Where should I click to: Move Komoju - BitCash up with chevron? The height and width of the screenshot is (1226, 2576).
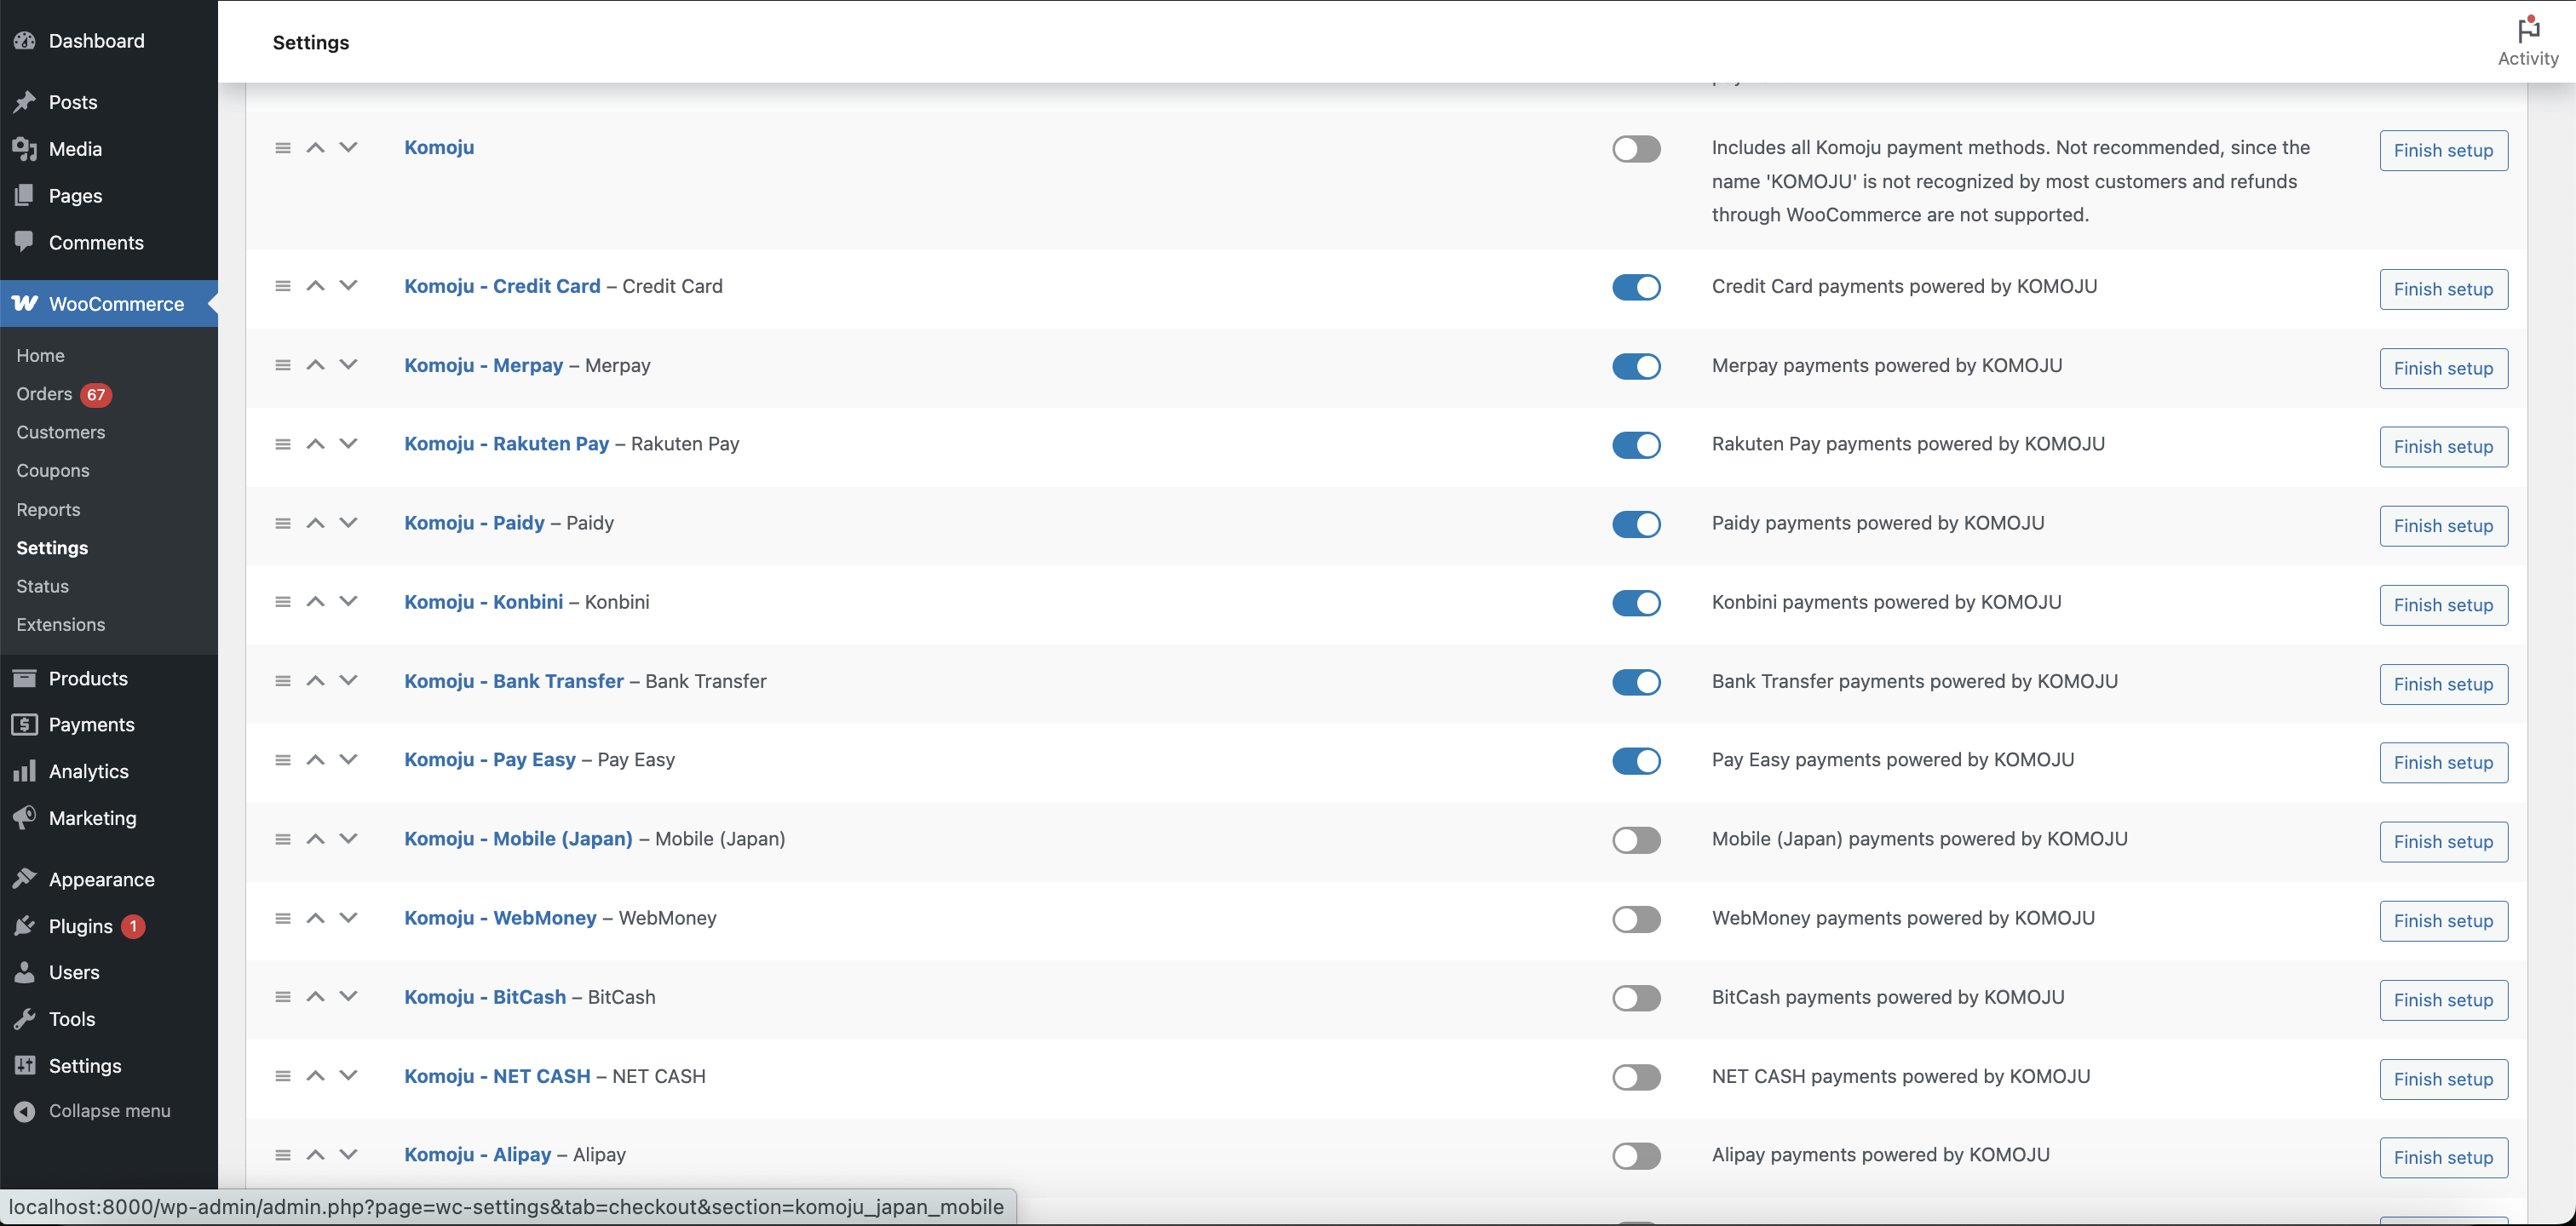[x=315, y=996]
